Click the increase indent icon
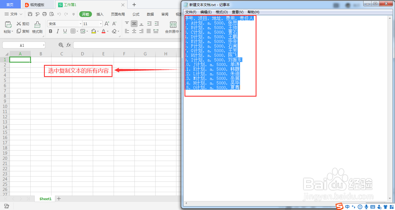The width and height of the screenshot is (395, 210). 156,24
